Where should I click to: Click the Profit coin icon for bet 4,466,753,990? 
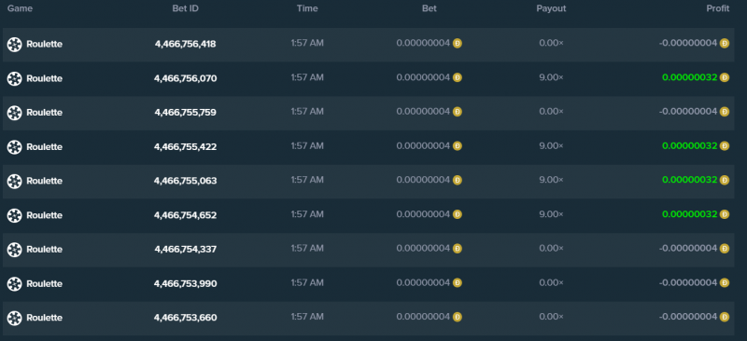click(725, 283)
